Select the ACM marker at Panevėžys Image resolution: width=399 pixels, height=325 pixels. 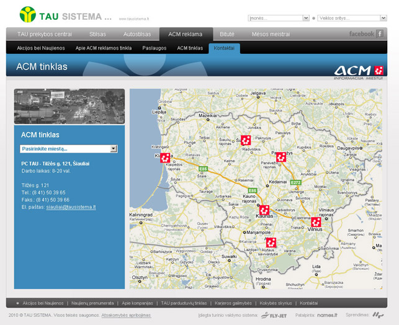point(281,157)
